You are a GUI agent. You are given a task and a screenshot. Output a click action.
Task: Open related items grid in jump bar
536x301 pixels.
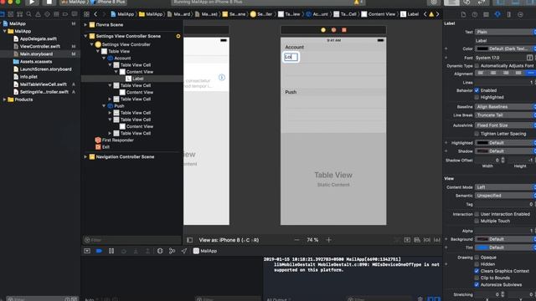(86, 14)
